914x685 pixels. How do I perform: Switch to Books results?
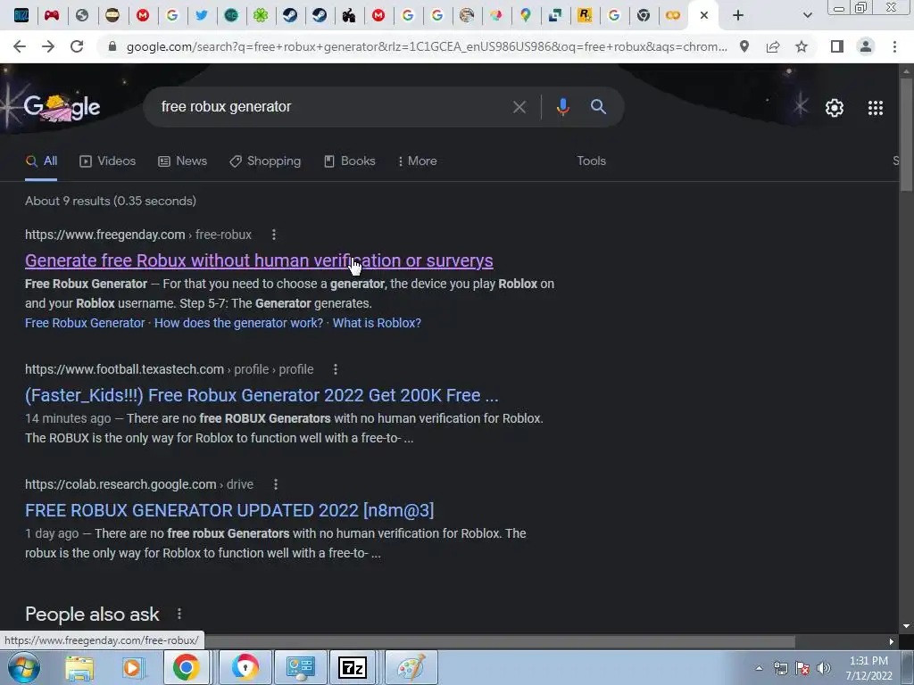coord(350,161)
